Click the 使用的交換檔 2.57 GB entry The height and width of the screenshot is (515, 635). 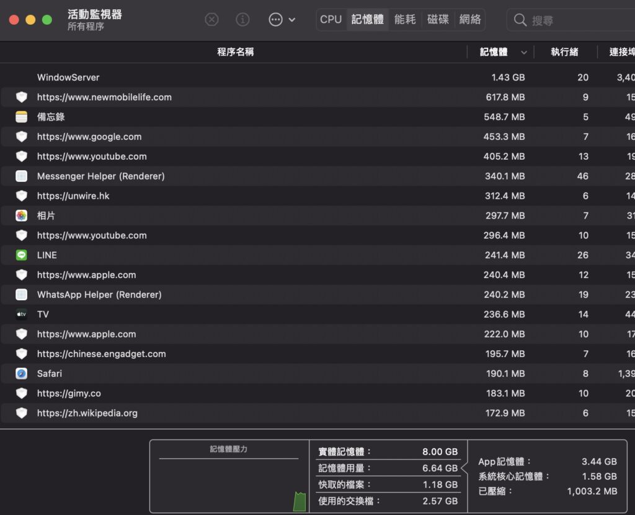pyautogui.click(x=388, y=501)
